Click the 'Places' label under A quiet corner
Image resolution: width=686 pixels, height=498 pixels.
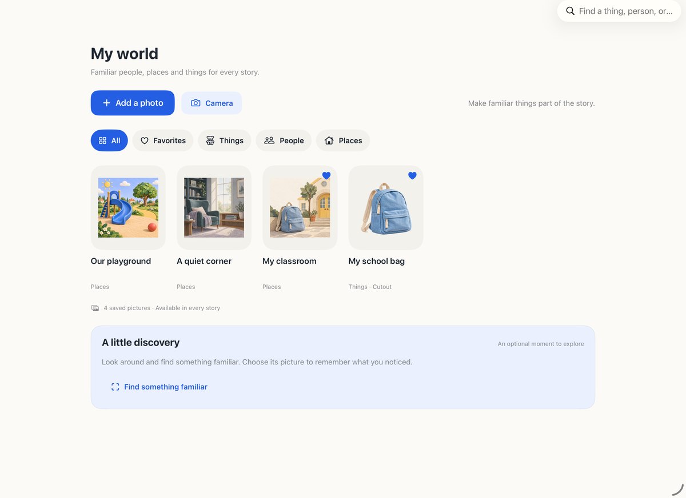(x=186, y=287)
